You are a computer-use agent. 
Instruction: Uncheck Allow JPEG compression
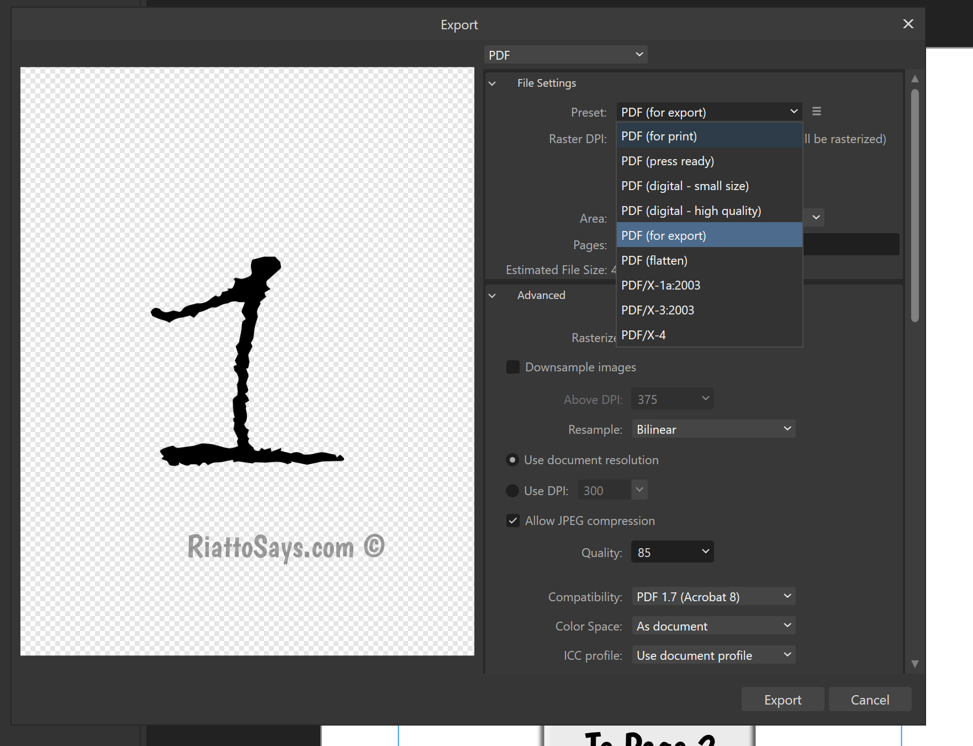[x=513, y=521]
